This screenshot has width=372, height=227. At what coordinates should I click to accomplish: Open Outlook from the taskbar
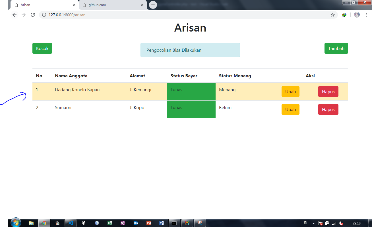pyautogui.click(x=136, y=223)
